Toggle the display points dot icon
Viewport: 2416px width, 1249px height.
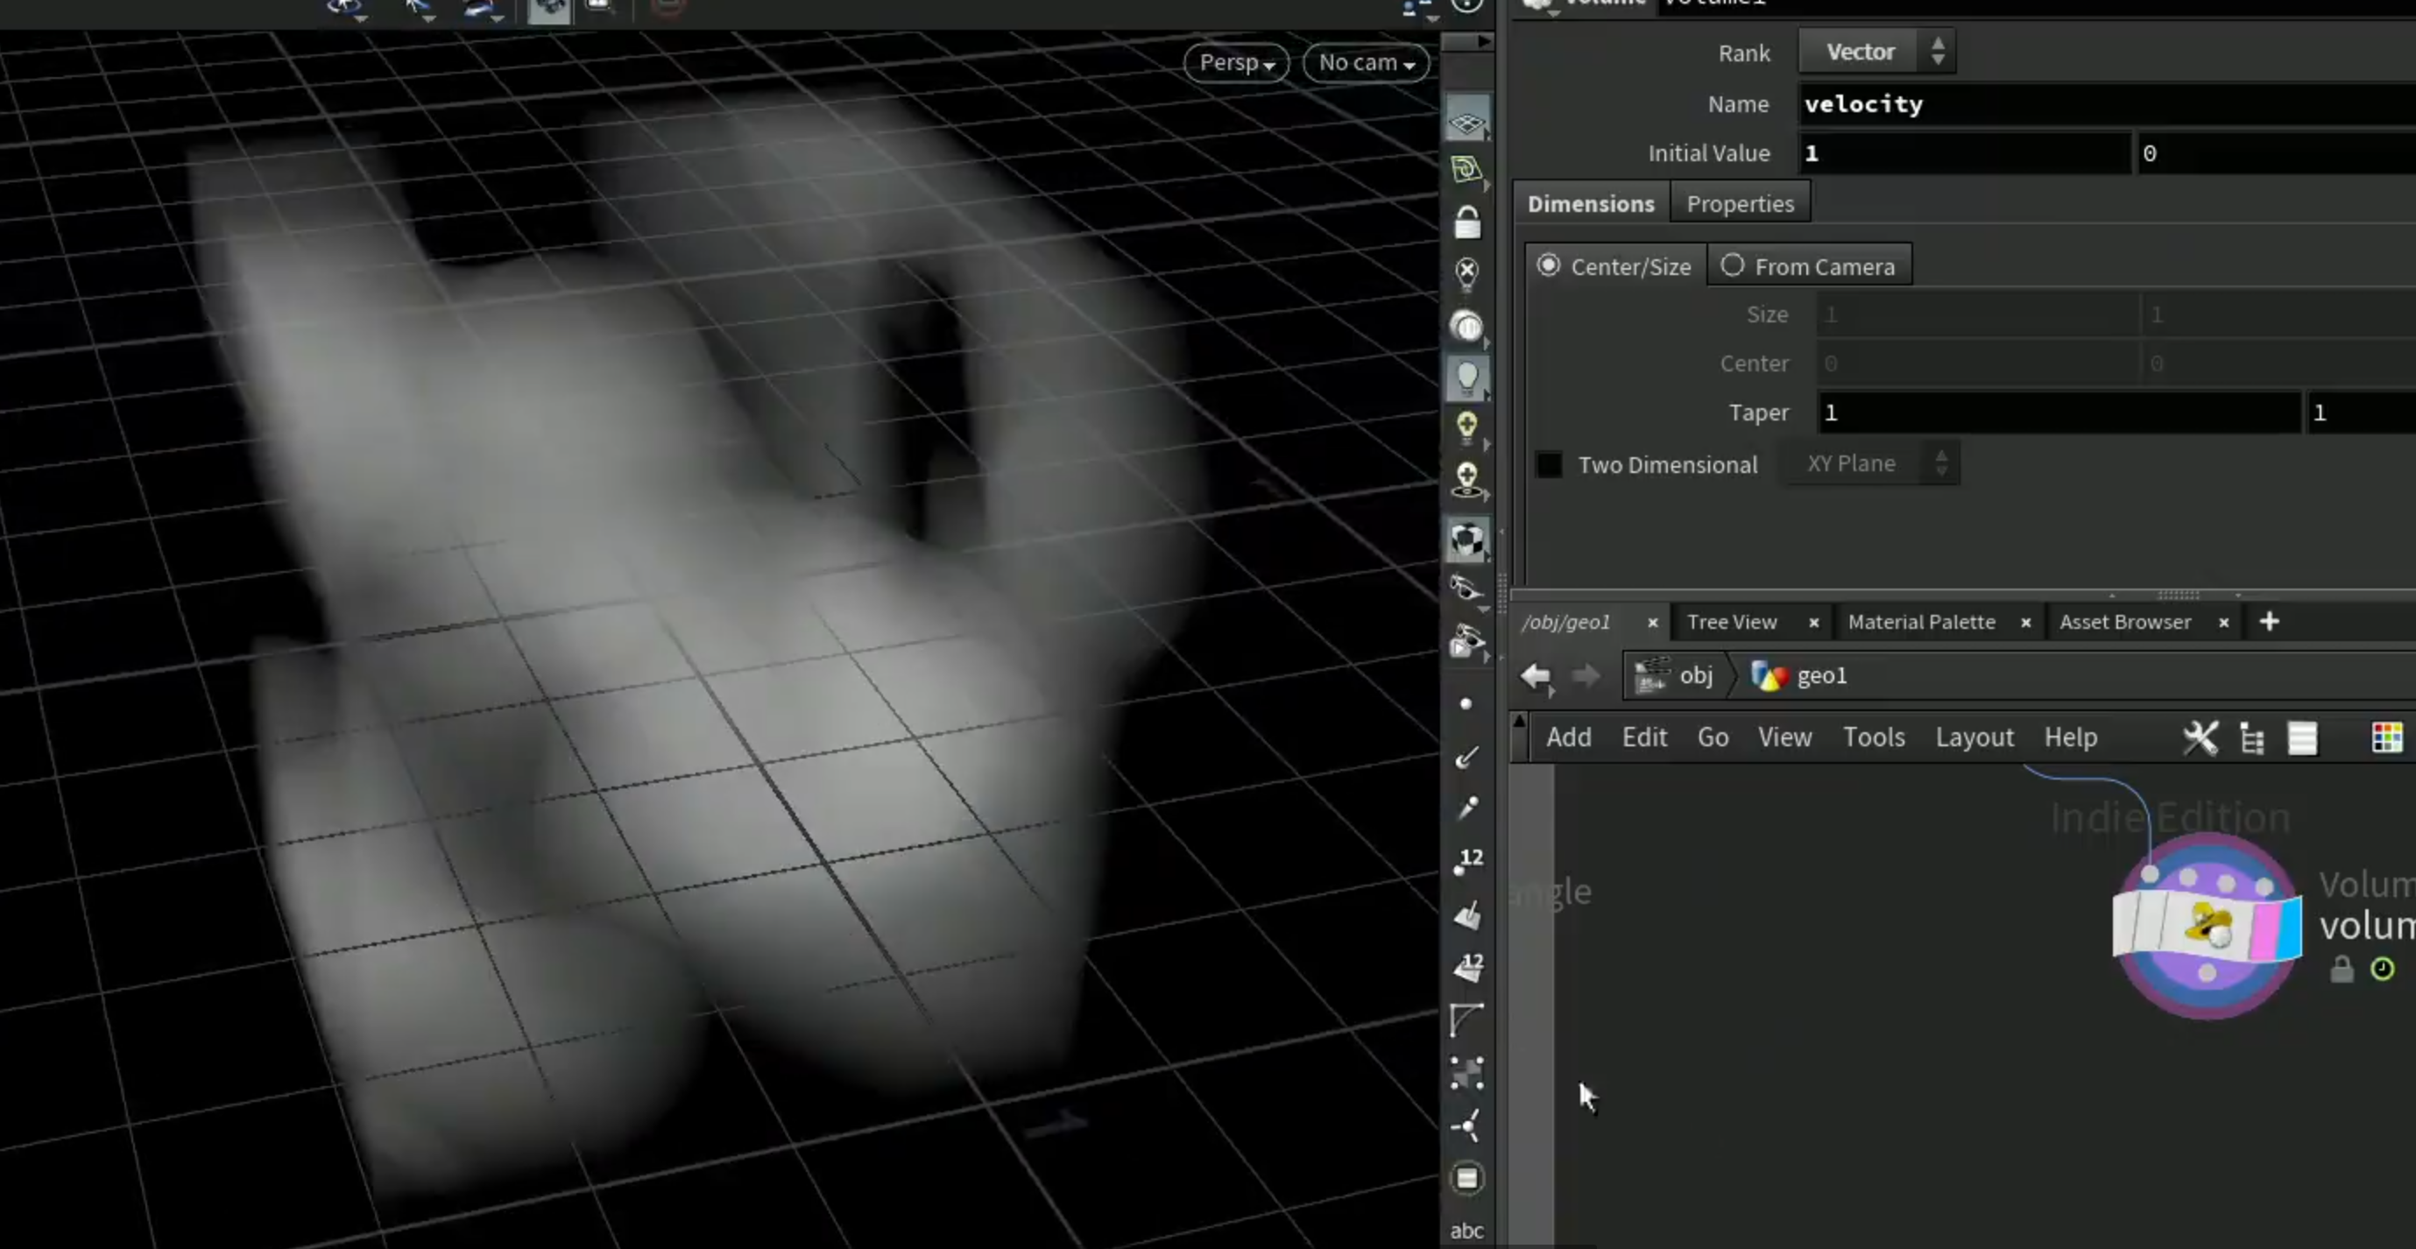(x=1466, y=704)
